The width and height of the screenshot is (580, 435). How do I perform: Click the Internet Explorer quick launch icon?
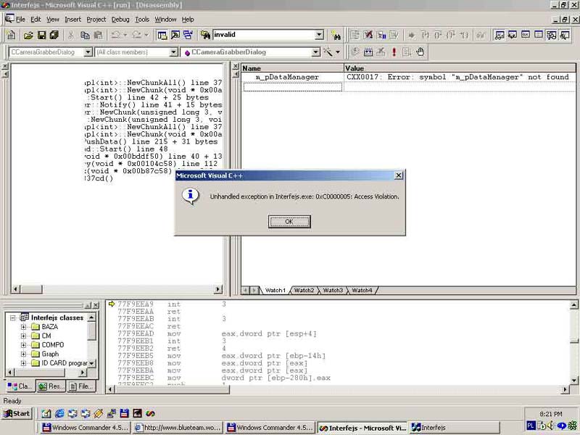pos(59,413)
